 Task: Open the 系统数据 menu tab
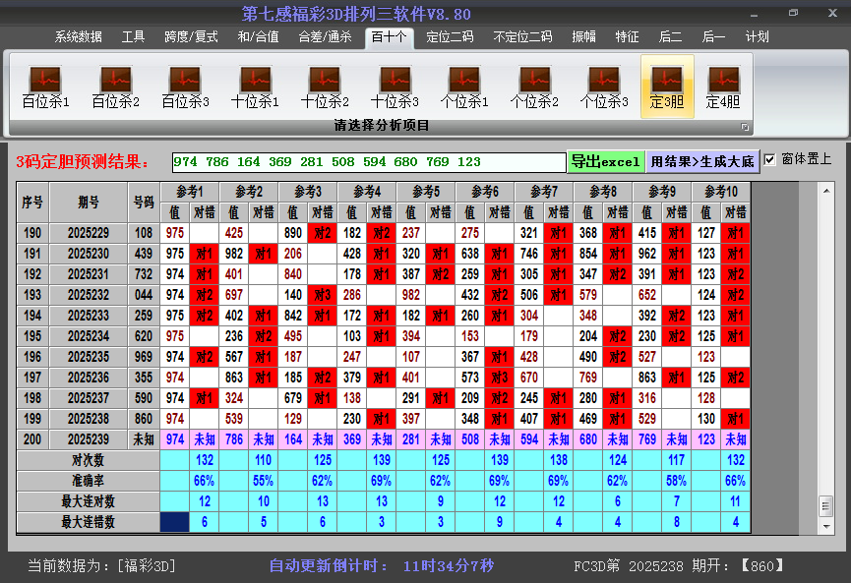point(79,37)
